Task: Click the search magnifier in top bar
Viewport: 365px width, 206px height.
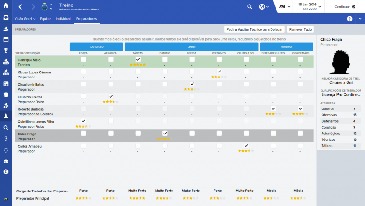Action: [x=250, y=7]
